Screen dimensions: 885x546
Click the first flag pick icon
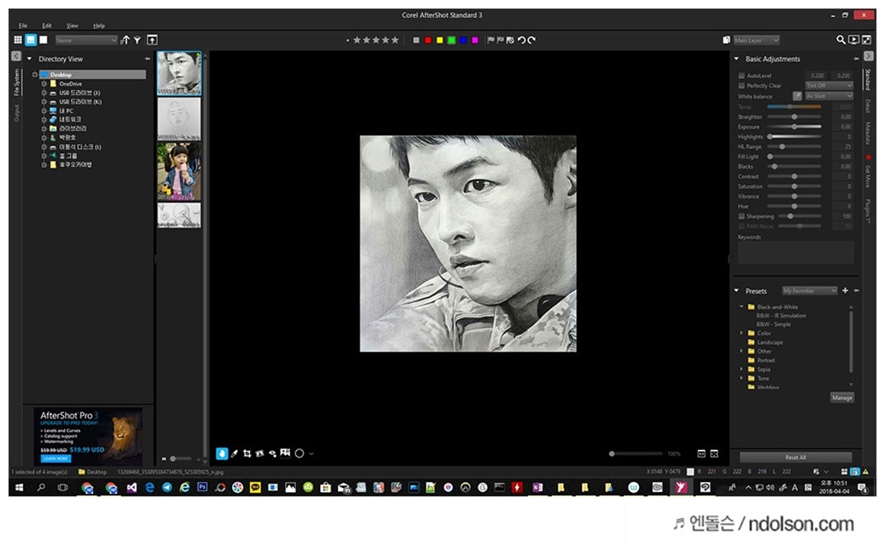click(x=490, y=39)
